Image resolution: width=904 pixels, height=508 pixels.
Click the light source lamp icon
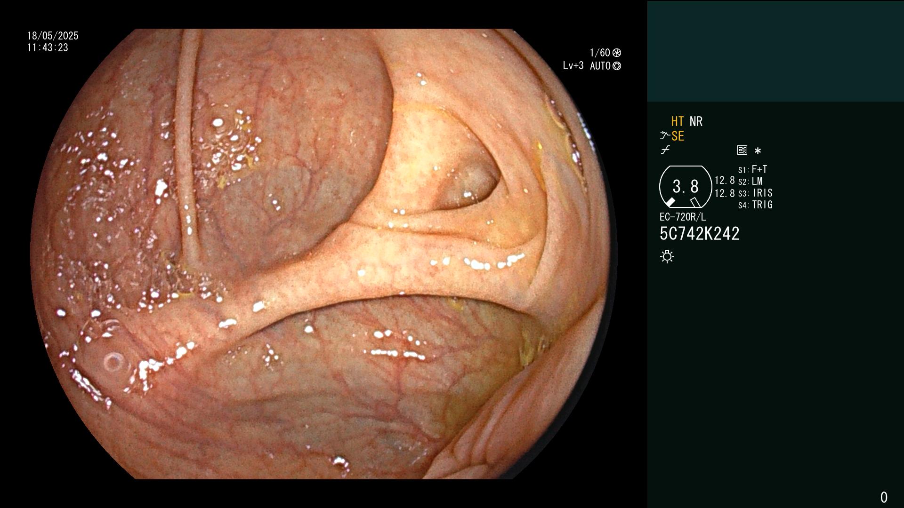click(x=667, y=256)
